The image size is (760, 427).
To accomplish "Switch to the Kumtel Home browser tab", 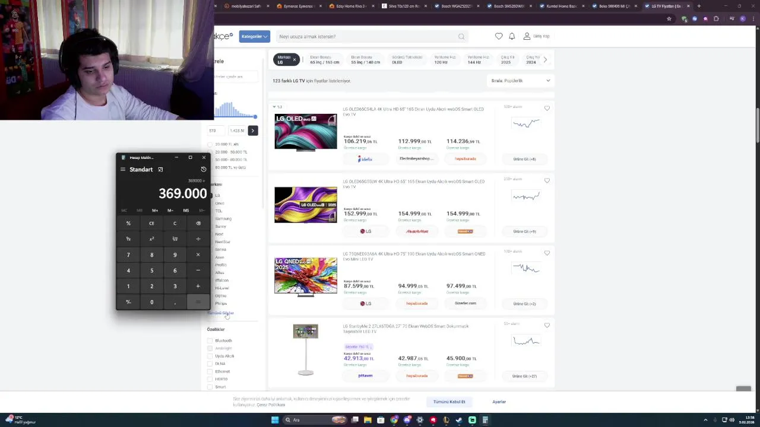I will (562, 6).
